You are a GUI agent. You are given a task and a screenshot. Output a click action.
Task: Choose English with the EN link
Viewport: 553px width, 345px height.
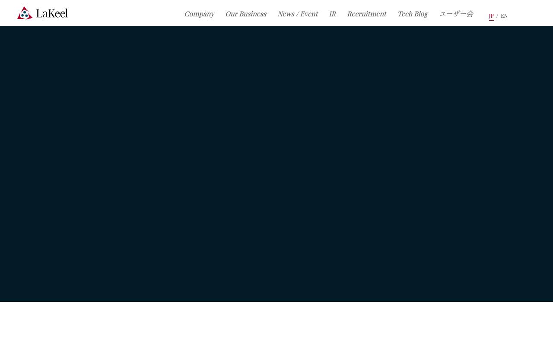coord(504,16)
